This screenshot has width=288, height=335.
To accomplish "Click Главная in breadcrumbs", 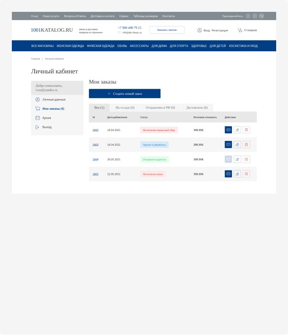I will click(36, 59).
